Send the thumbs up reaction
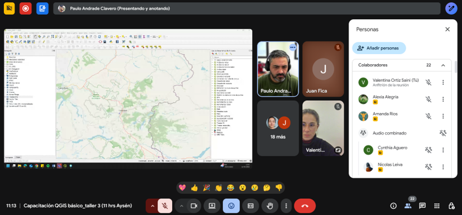This screenshot has width=462, height=215. pos(194,187)
